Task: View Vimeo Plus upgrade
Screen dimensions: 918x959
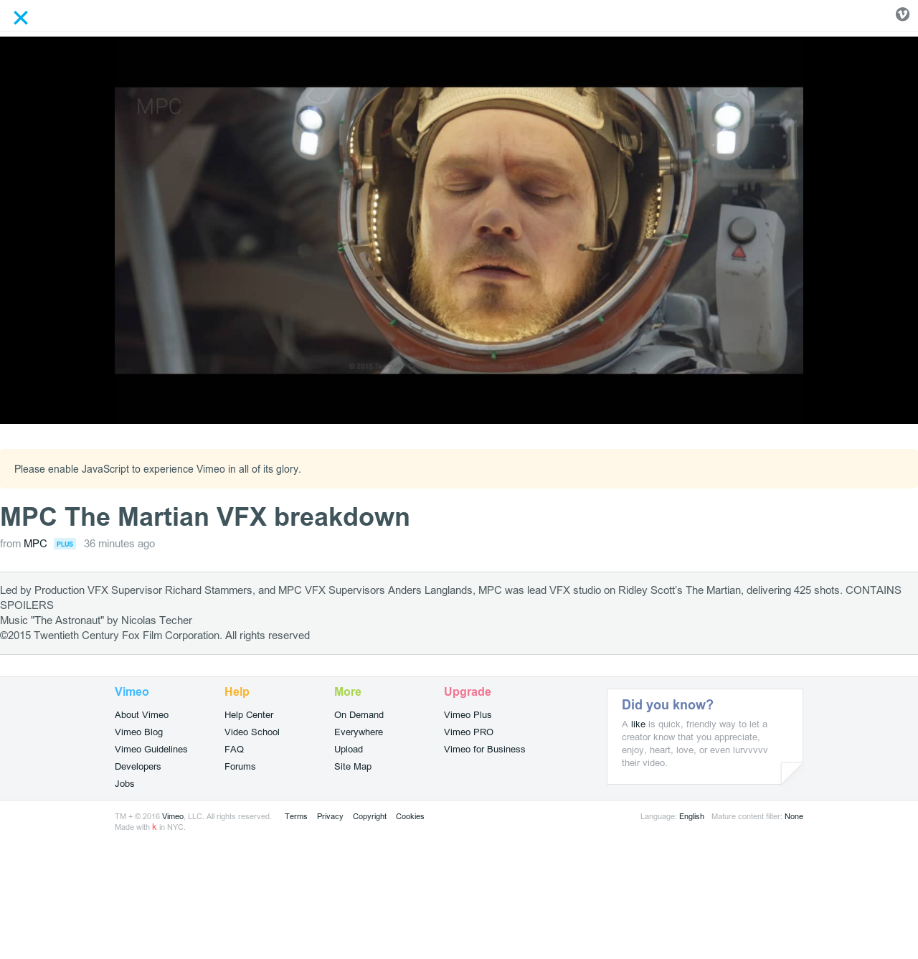Action: click(468, 715)
